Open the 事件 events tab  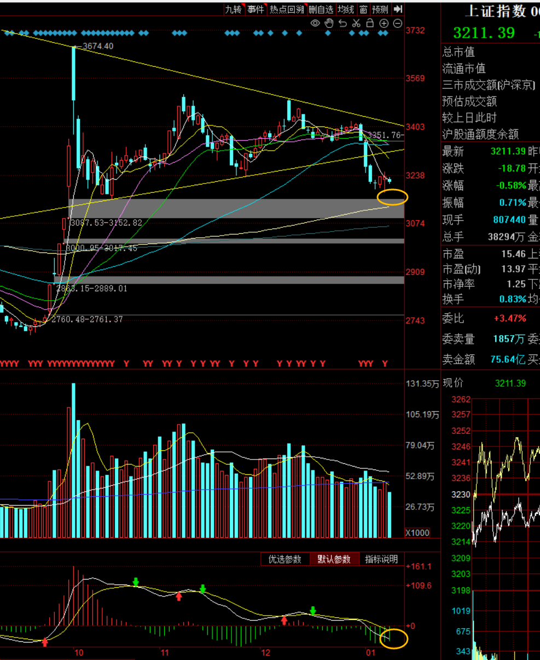(256, 9)
